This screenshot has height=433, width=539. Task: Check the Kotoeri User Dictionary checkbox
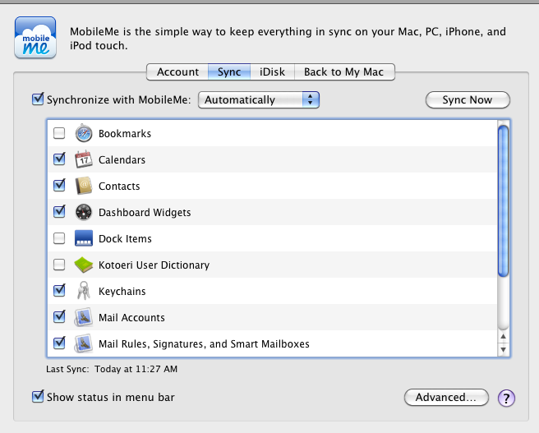point(59,265)
